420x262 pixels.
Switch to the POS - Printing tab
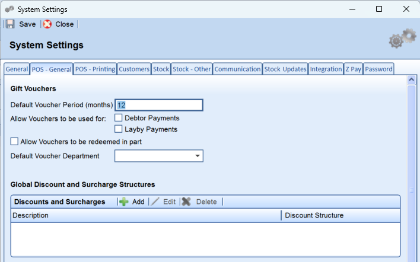pos(95,69)
